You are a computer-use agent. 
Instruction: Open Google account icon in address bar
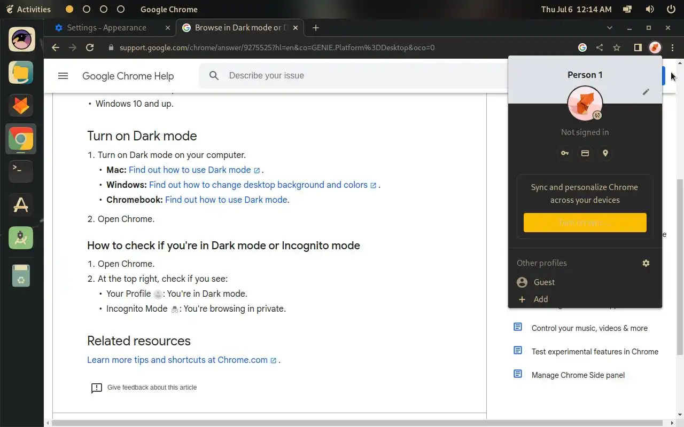coord(582,48)
